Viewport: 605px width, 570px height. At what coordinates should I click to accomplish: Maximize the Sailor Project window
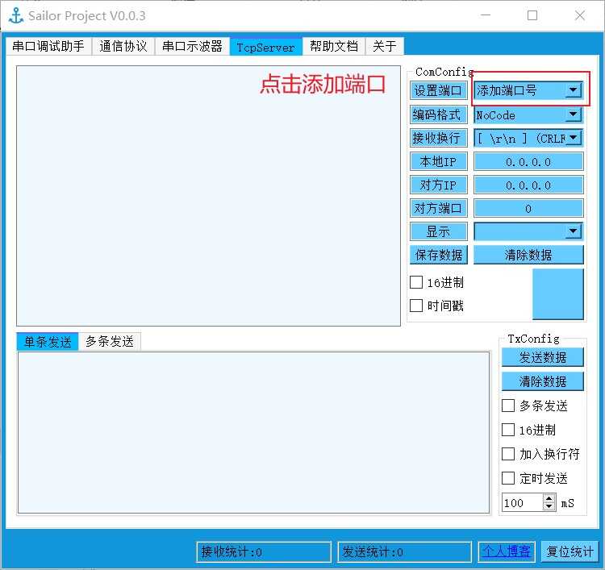[532, 15]
